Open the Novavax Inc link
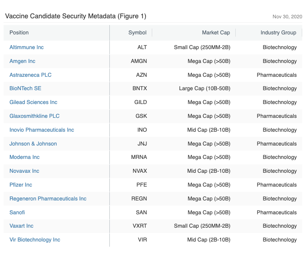The width and height of the screenshot is (304, 254). pyautogui.click(x=24, y=171)
